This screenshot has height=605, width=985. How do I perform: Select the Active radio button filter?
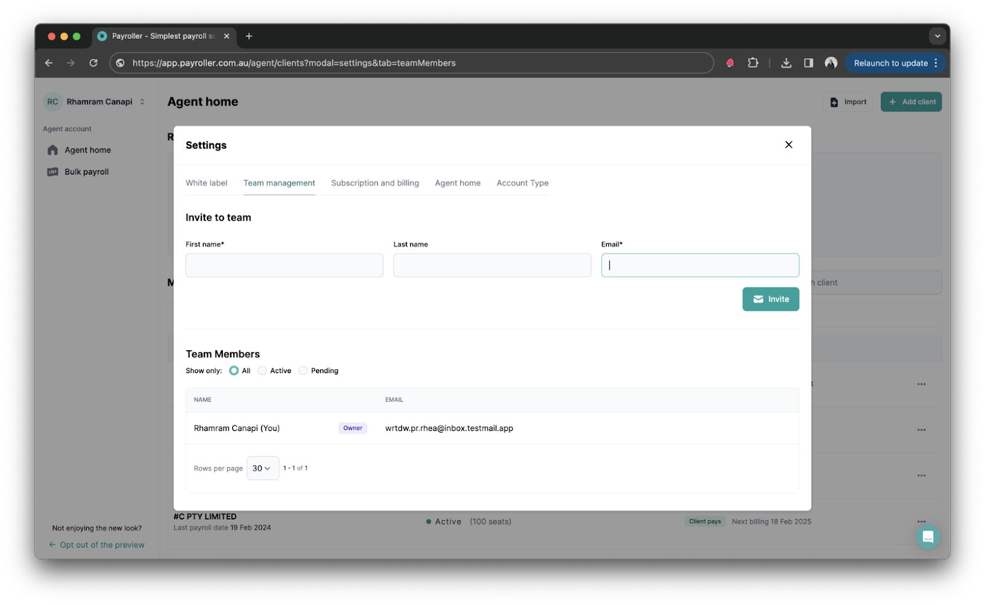(x=262, y=371)
